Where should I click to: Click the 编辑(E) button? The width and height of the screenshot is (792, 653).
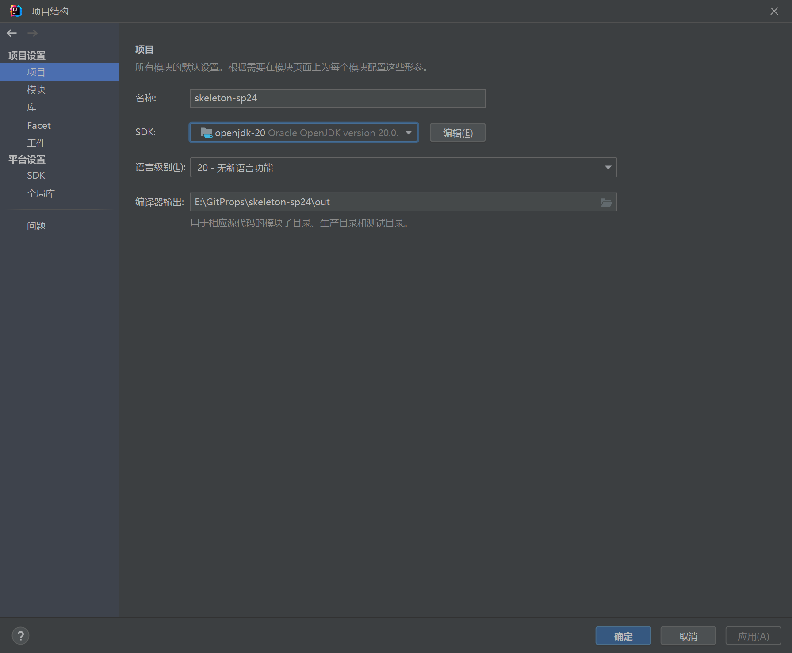457,133
